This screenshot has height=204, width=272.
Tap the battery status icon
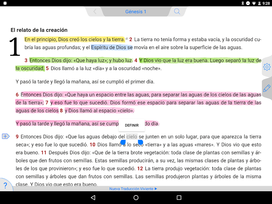point(259,3)
